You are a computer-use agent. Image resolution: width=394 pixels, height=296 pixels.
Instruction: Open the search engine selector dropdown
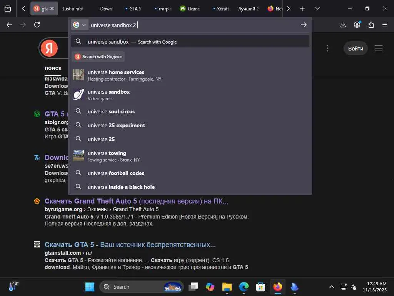79,25
